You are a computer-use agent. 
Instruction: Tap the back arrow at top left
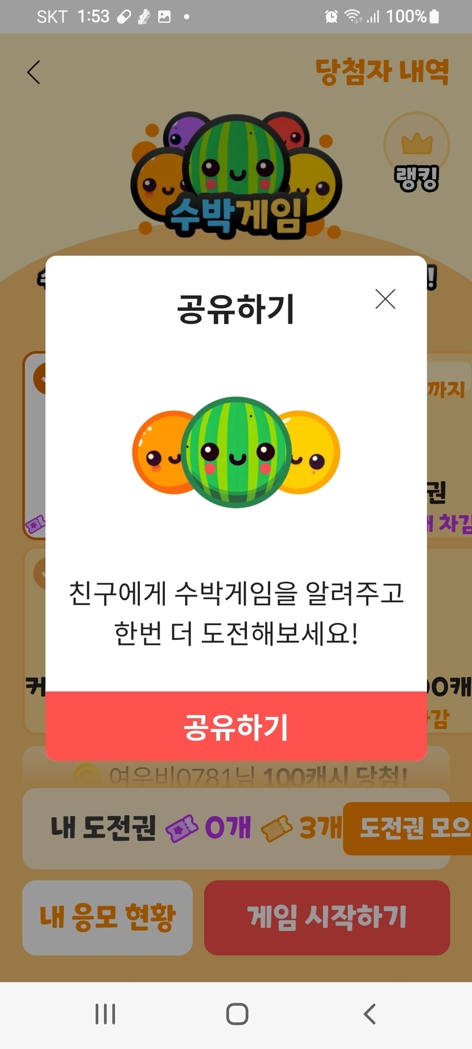click(x=34, y=72)
